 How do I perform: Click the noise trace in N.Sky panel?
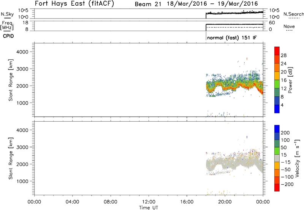click(234, 13)
